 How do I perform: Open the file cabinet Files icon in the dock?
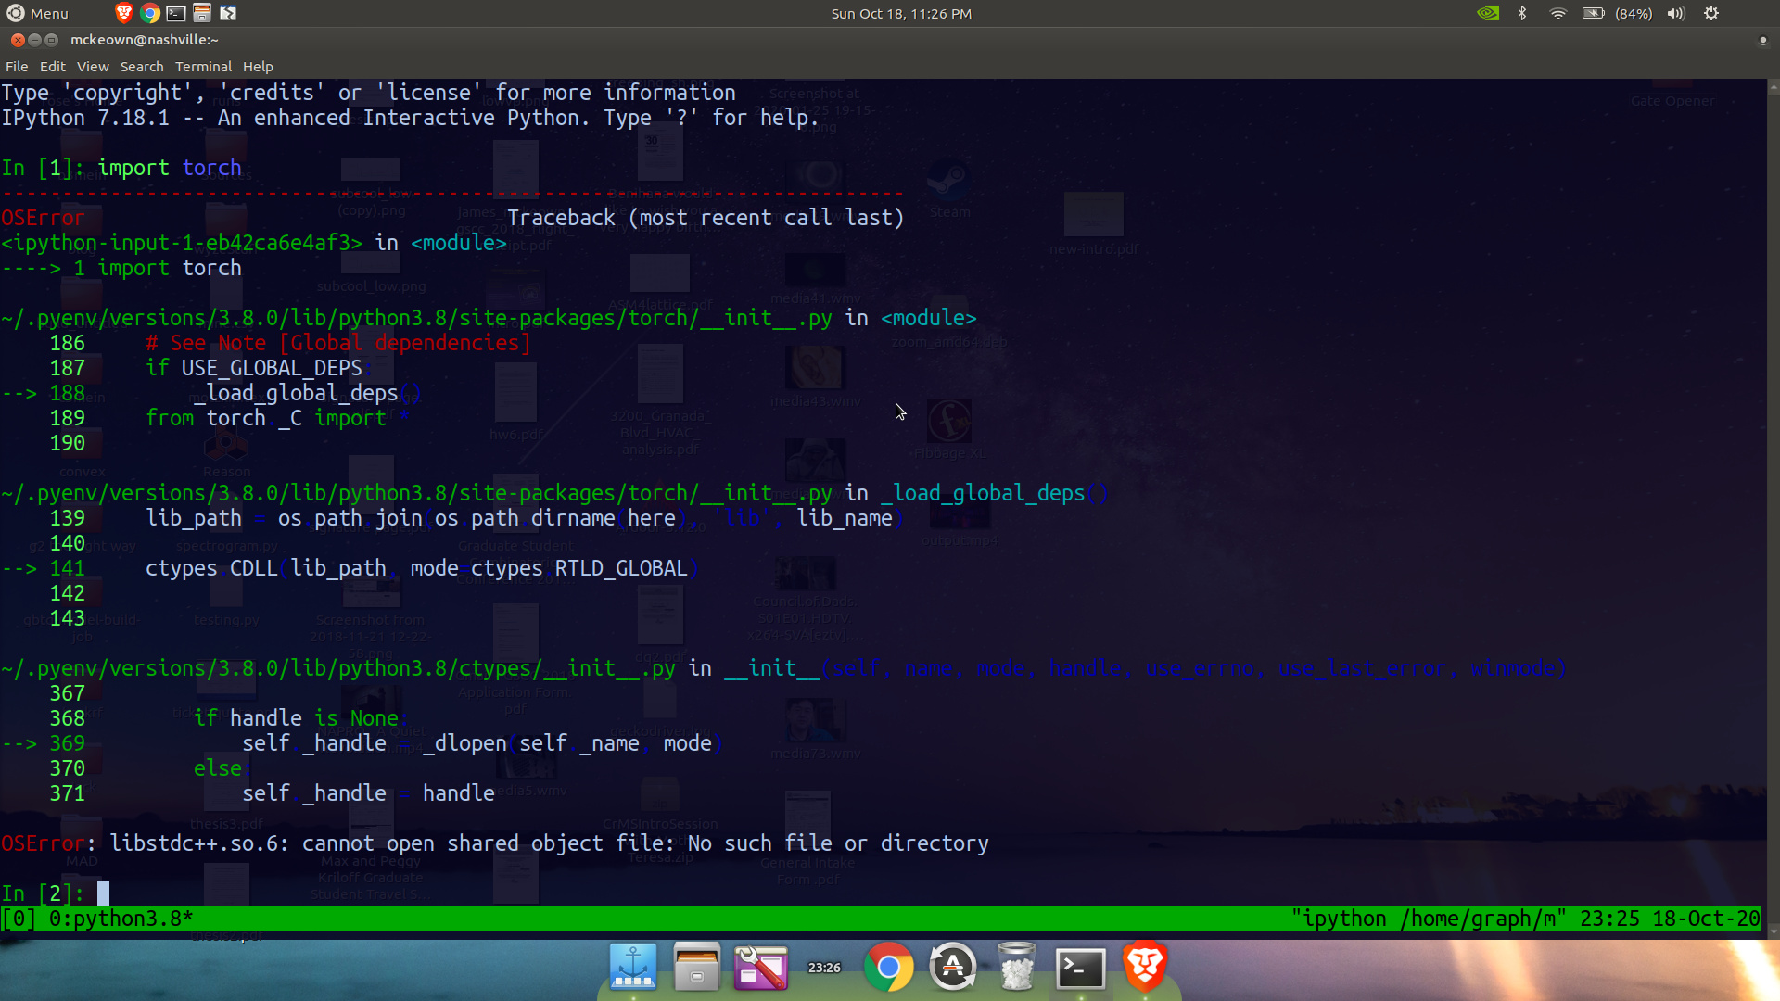click(x=696, y=968)
